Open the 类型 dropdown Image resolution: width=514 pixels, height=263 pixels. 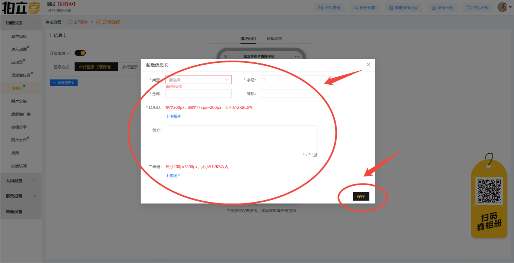pyautogui.click(x=198, y=80)
